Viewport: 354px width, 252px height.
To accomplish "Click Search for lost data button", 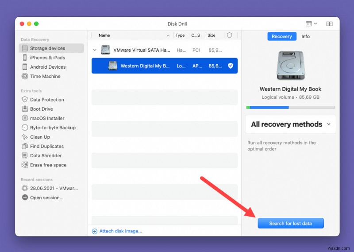I will (291, 223).
